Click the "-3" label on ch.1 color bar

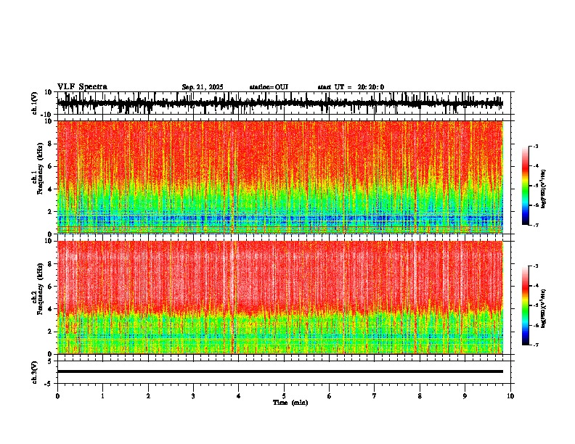(x=535, y=146)
